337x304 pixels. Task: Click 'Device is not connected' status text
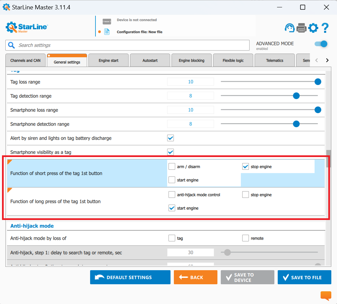tap(137, 20)
